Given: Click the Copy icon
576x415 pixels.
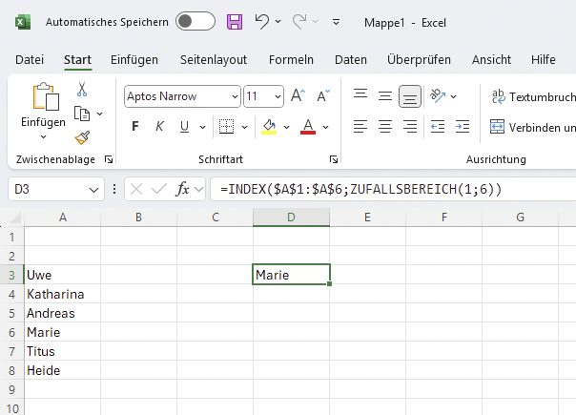Looking at the screenshot, I should click(x=82, y=114).
